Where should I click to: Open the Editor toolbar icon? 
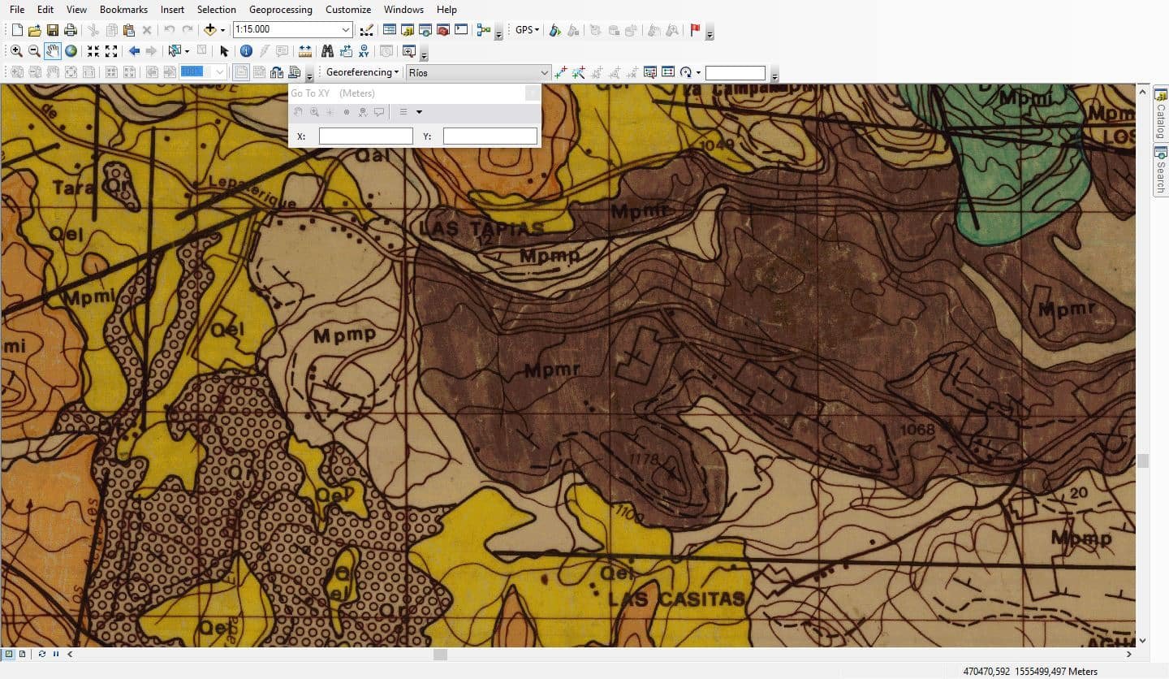(367, 30)
